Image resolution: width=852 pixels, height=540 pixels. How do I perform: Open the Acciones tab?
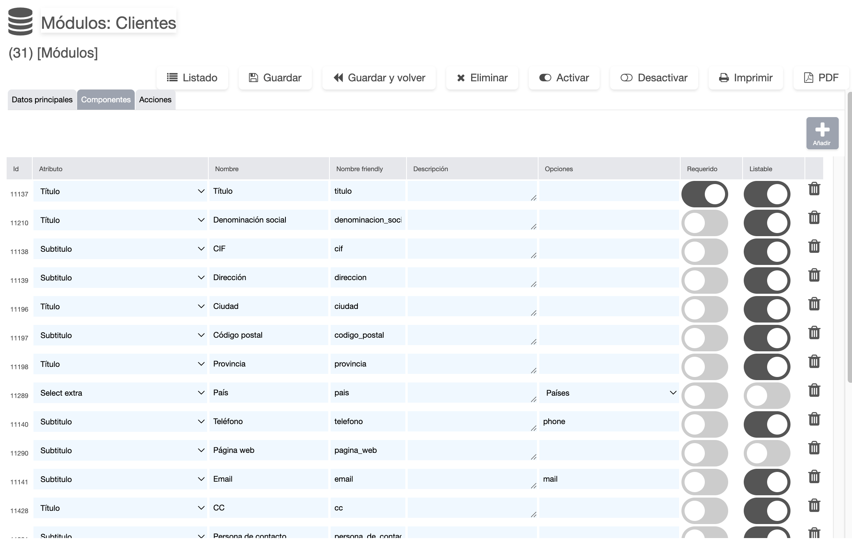(x=155, y=100)
